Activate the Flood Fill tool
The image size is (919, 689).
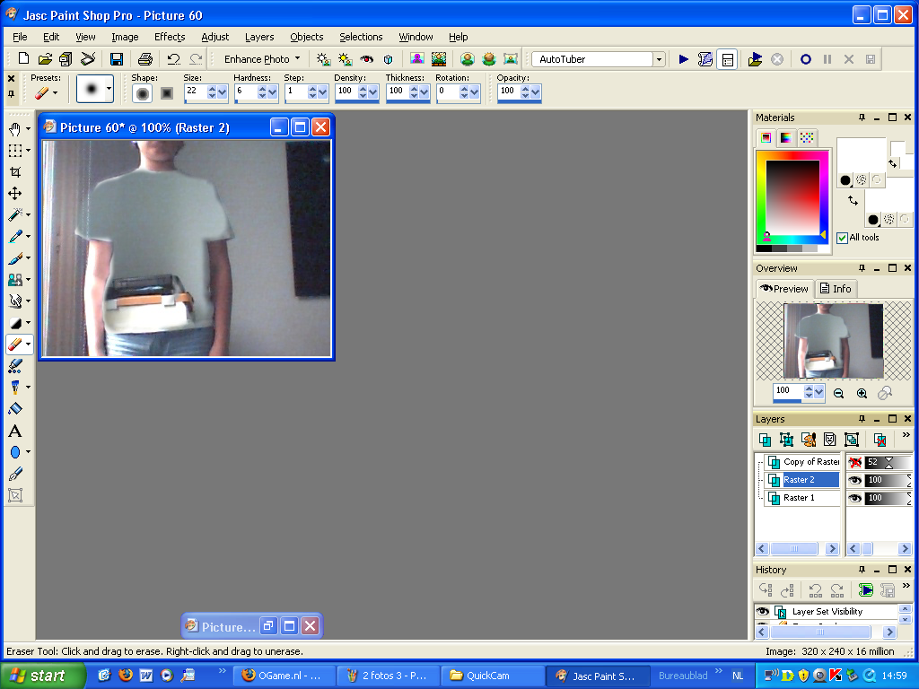16,408
